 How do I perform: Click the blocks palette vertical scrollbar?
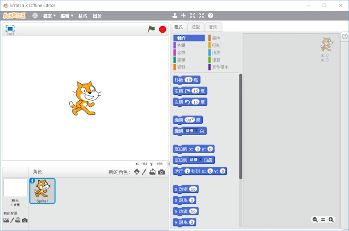point(240,126)
